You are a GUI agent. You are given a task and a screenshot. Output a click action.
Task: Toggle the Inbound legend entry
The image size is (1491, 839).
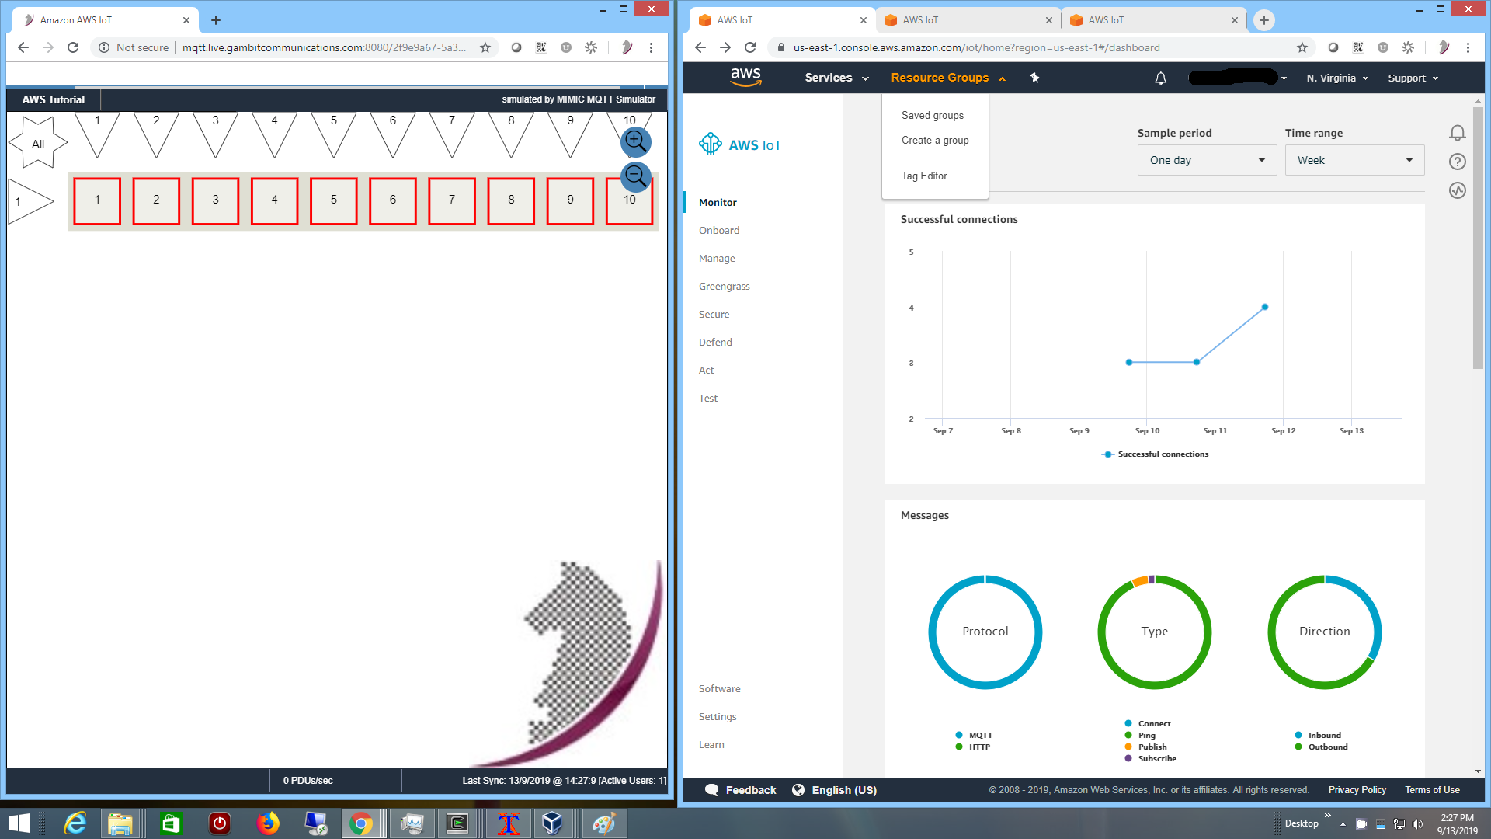[x=1318, y=735]
